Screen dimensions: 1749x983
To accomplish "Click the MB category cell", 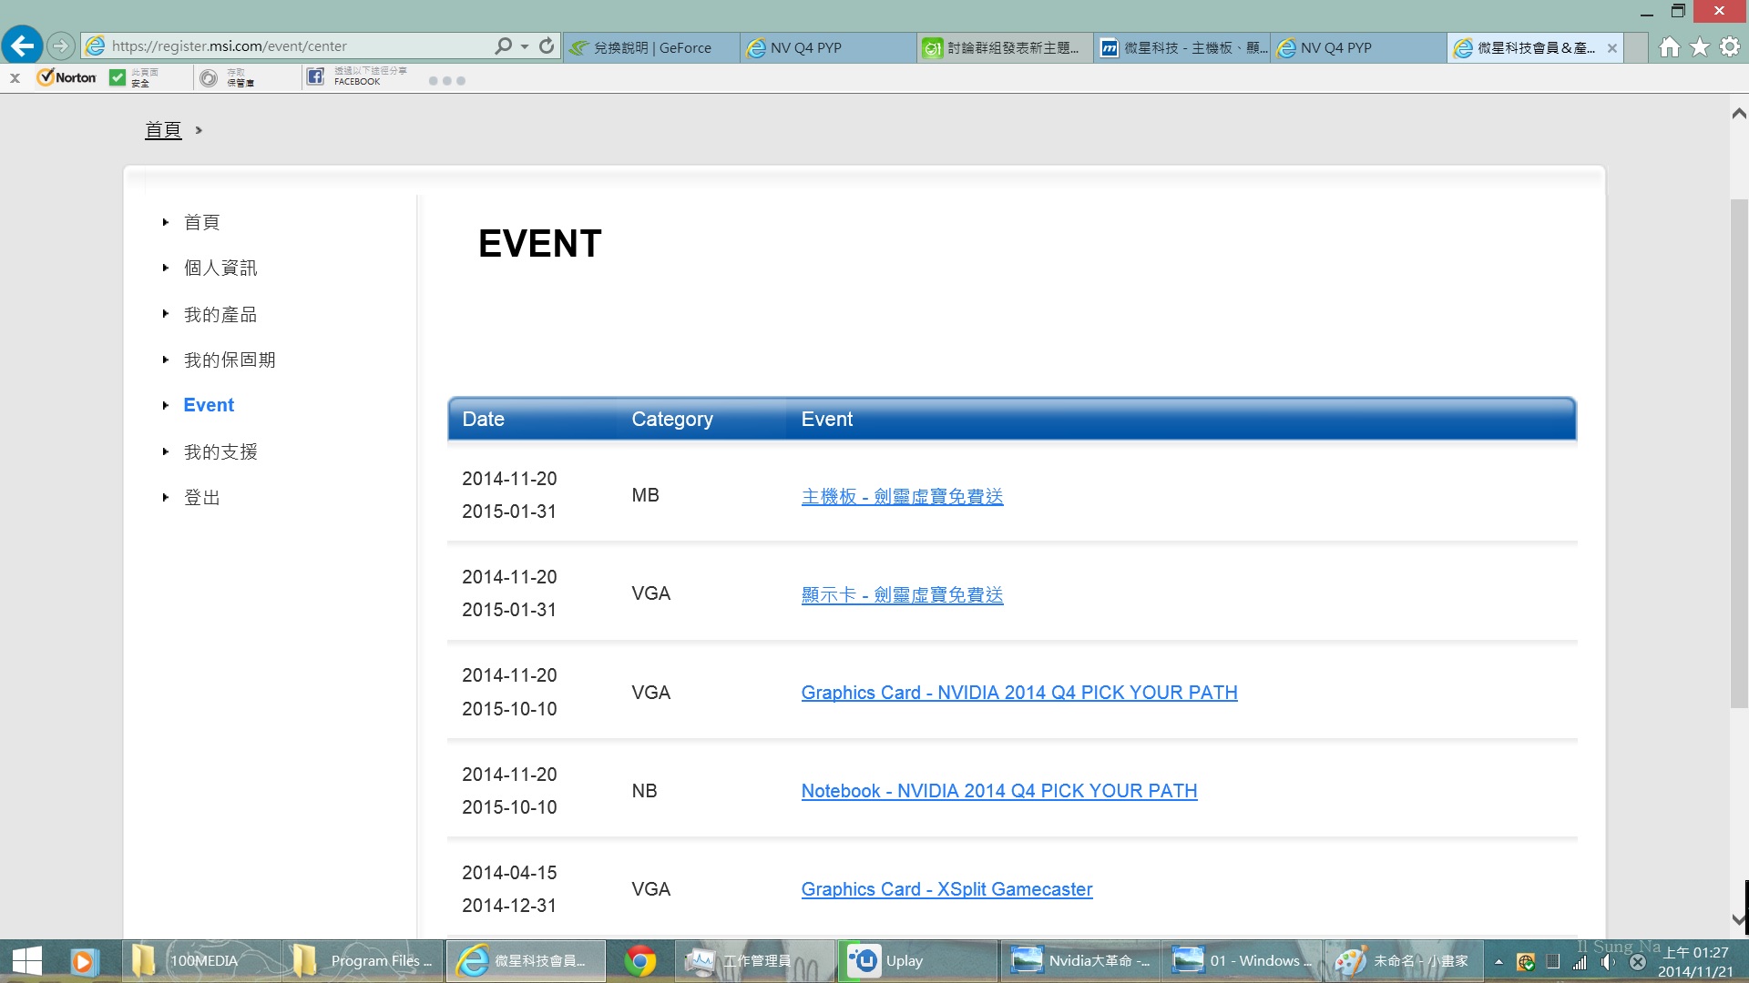I will (x=645, y=495).
